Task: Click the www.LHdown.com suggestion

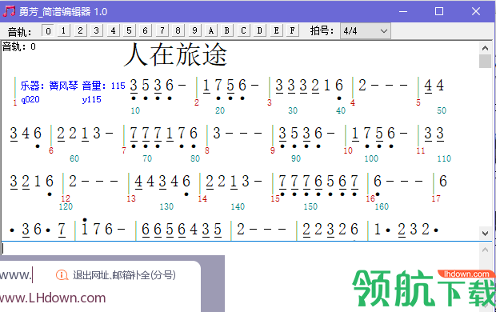Action: click(x=53, y=298)
